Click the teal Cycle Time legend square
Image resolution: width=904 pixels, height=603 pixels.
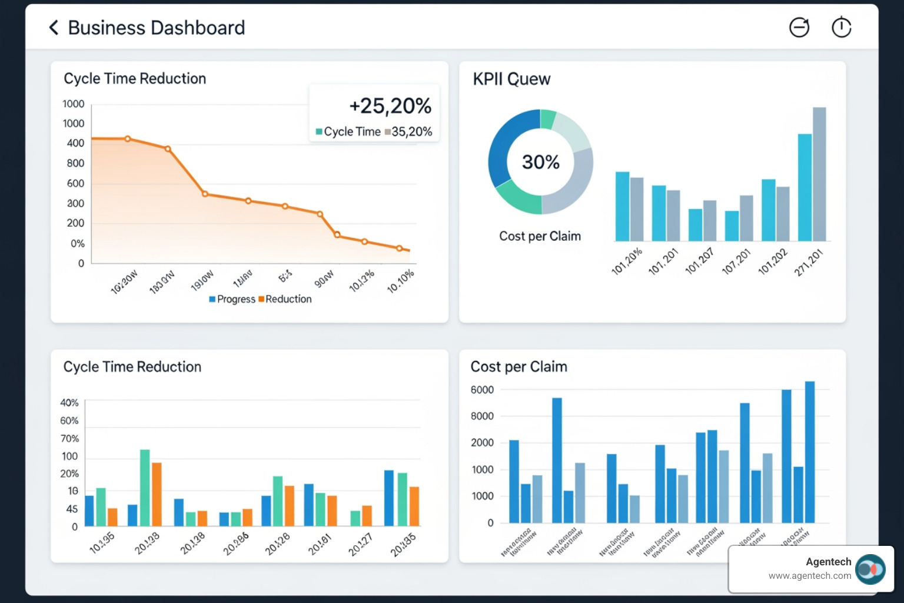318,131
